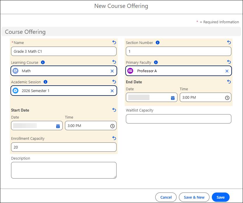243x203 pixels.
Task: Open the Start Date time picker clock
Action: pyautogui.click(x=112, y=126)
